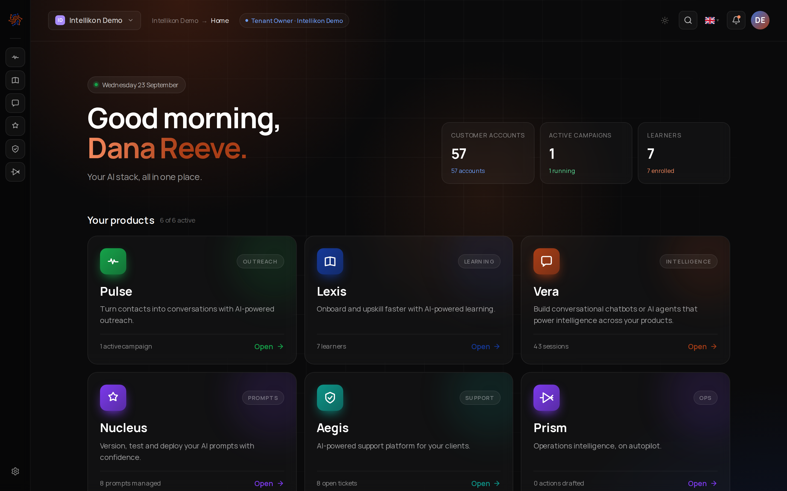
Task: Click the OUTREACH tag on Pulse card
Action: (260, 261)
